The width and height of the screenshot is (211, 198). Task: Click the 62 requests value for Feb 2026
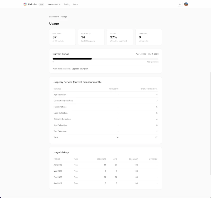(x=105, y=177)
